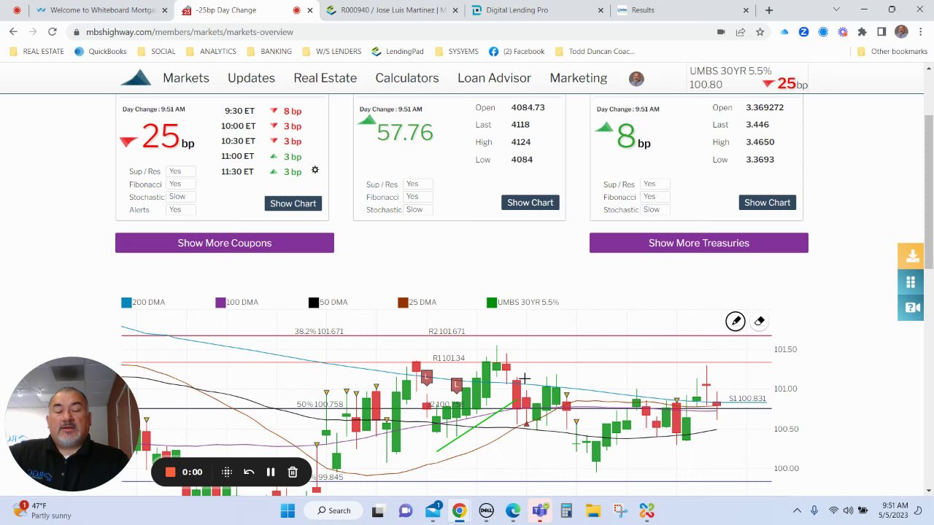Show Chart for the 8 bp treasury
Screen dimensions: 934x525
point(767,203)
